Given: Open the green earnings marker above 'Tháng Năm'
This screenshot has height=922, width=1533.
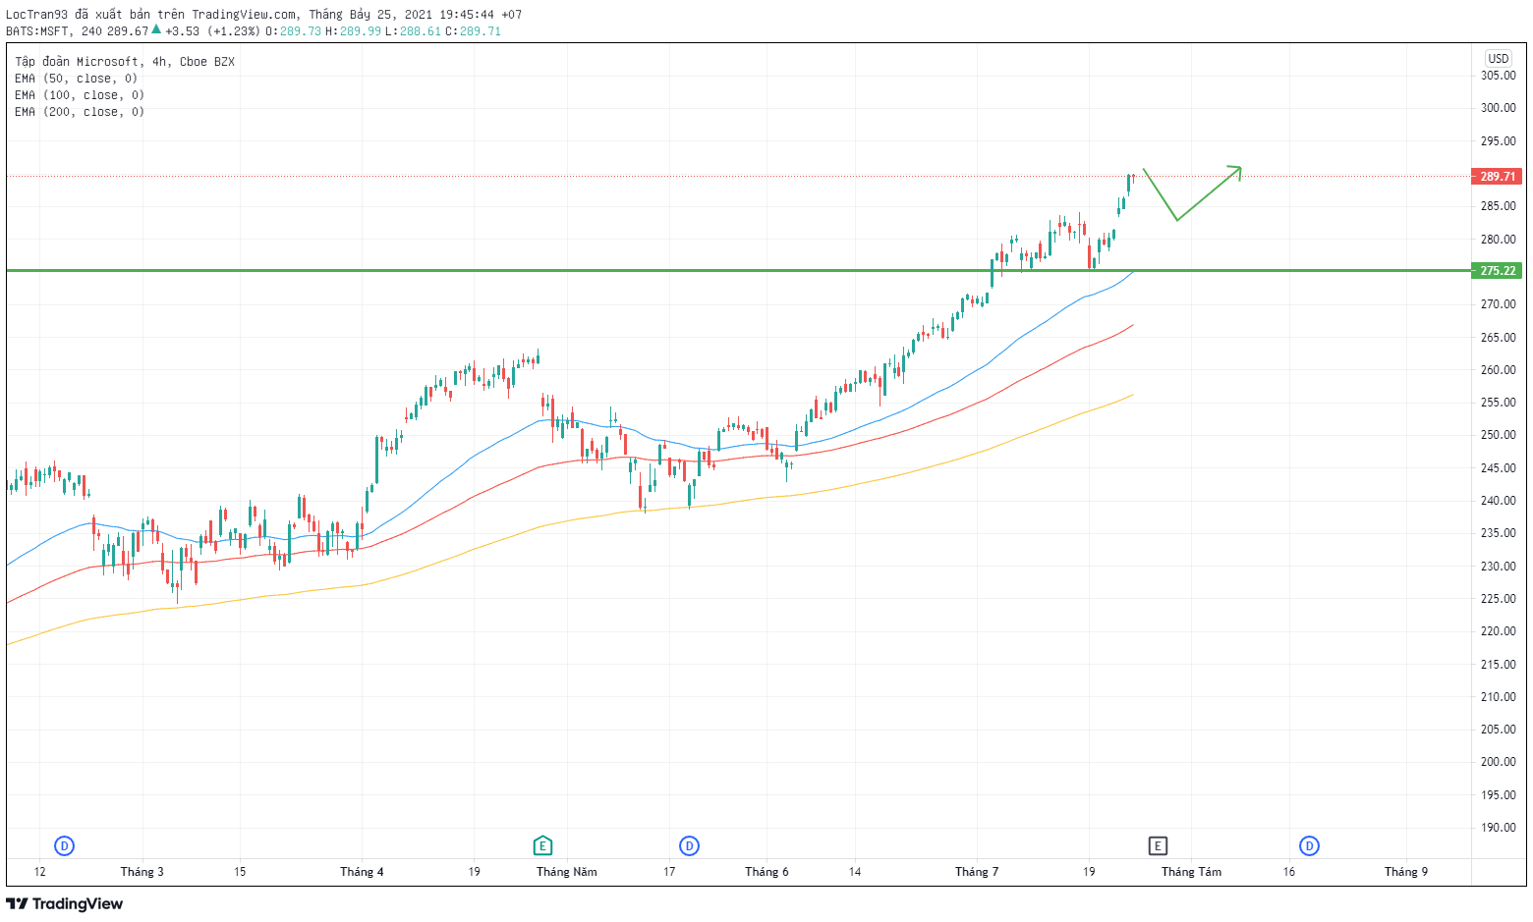Looking at the screenshot, I should pyautogui.click(x=542, y=845).
